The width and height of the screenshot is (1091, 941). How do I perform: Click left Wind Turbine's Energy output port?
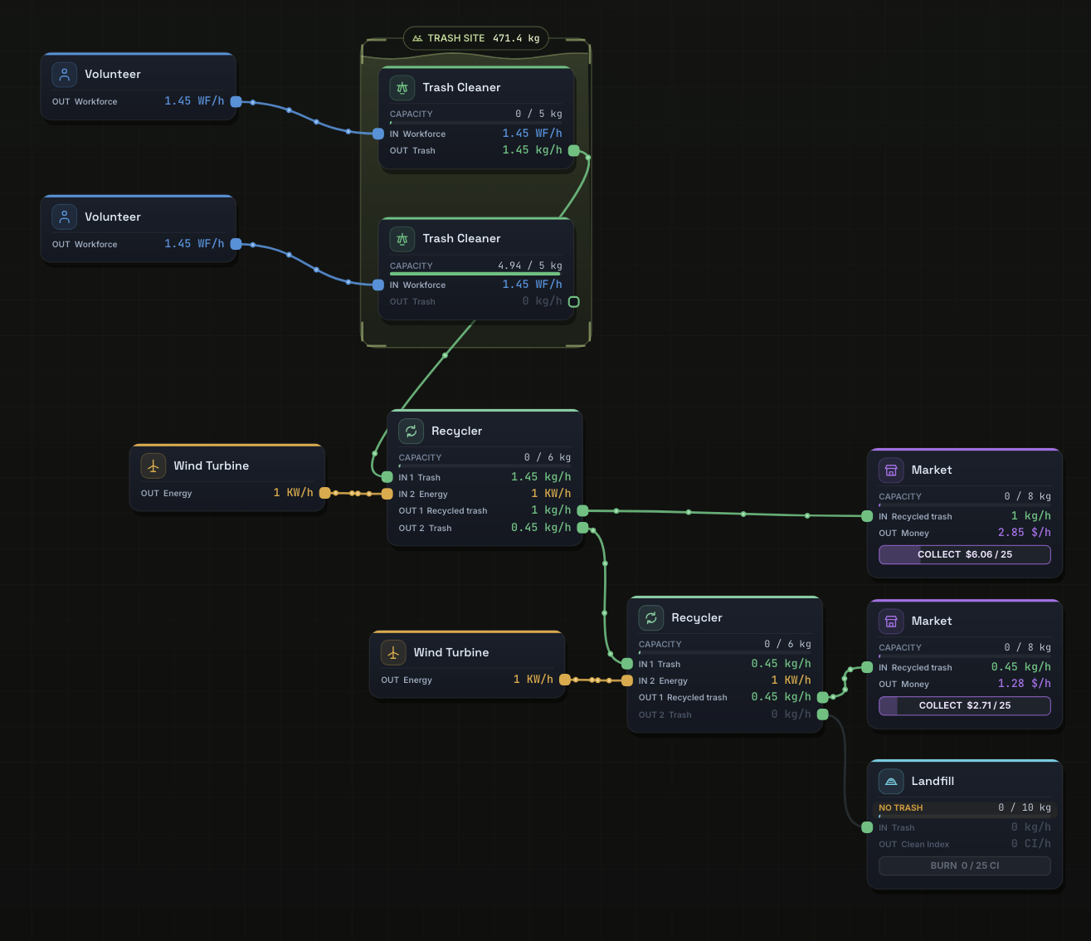tap(325, 493)
